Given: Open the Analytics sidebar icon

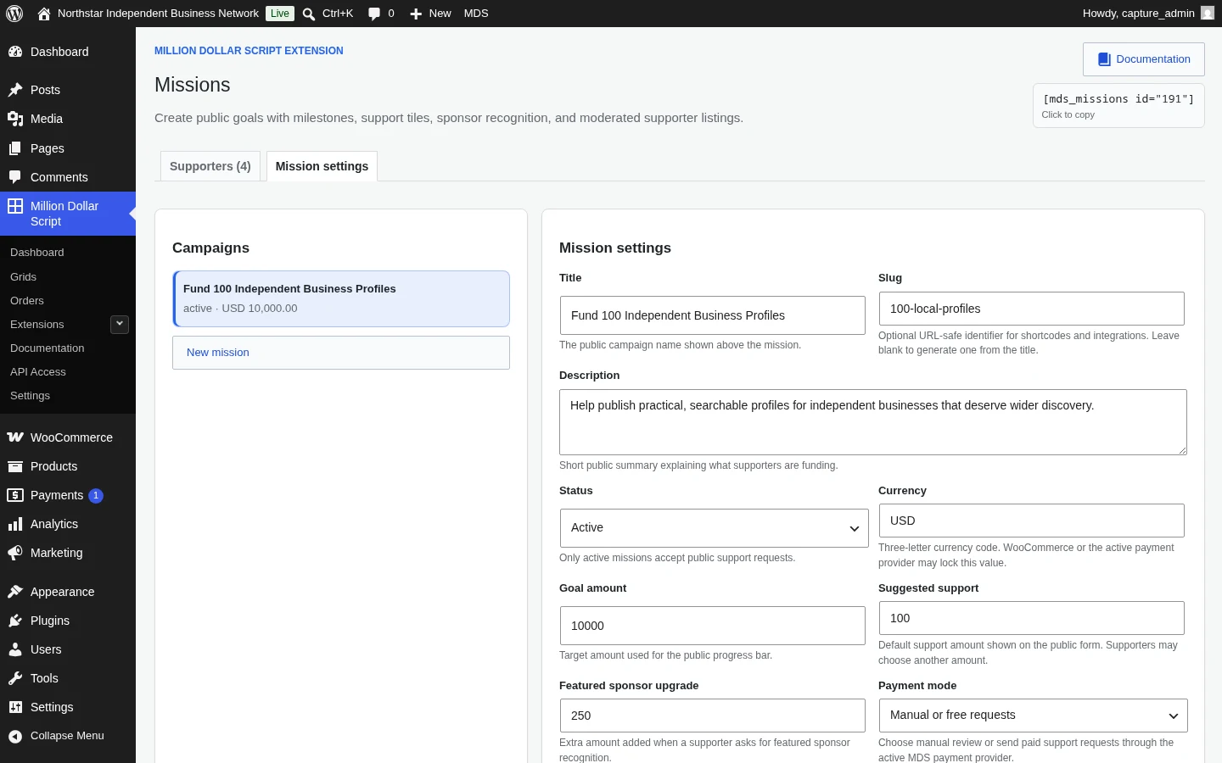Looking at the screenshot, I should [15, 524].
